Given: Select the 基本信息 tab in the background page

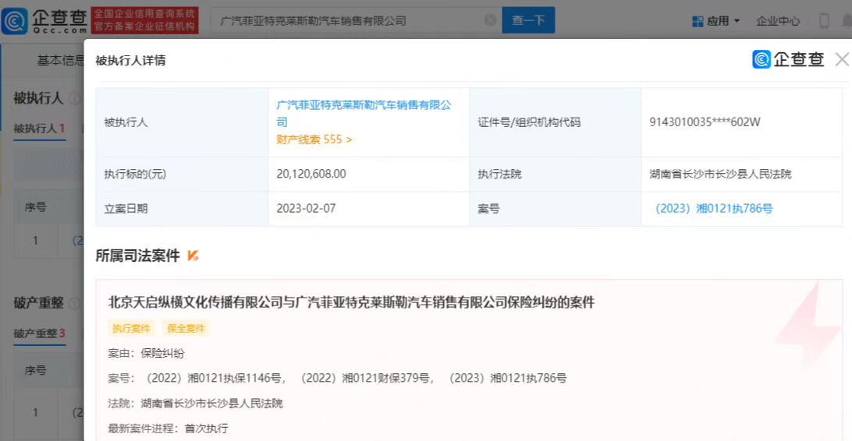Looking at the screenshot, I should pos(60,60).
